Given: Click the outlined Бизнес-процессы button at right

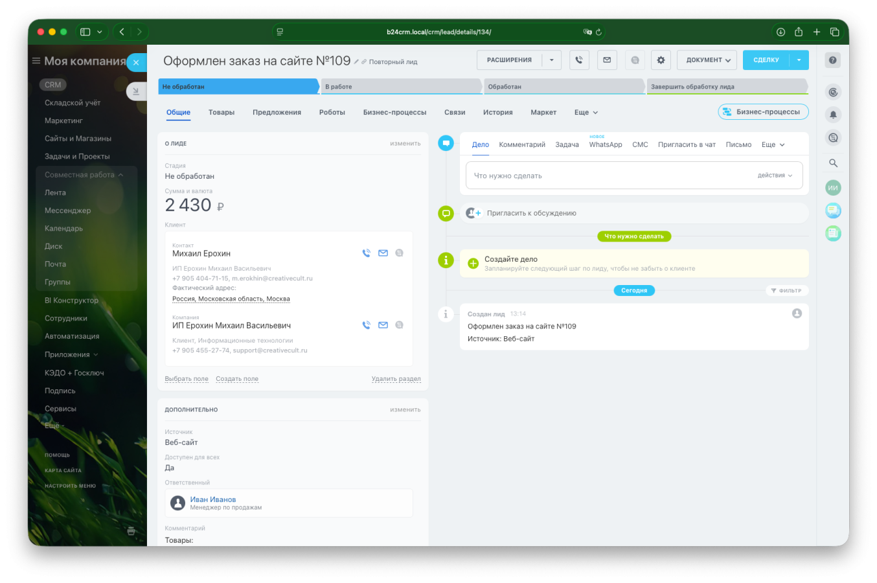Looking at the screenshot, I should click(763, 112).
